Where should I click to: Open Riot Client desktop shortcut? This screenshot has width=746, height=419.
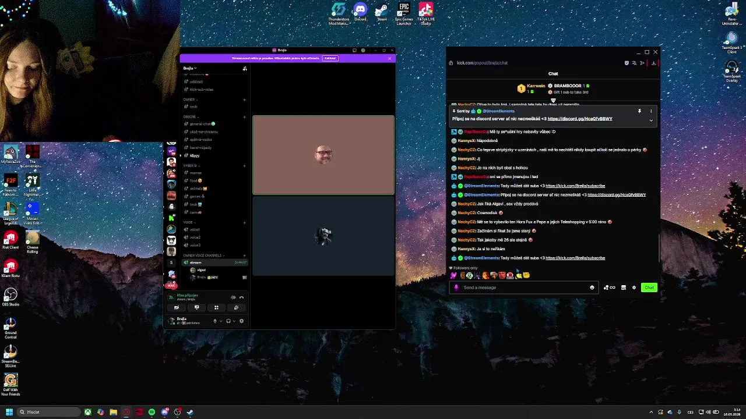coord(10,240)
